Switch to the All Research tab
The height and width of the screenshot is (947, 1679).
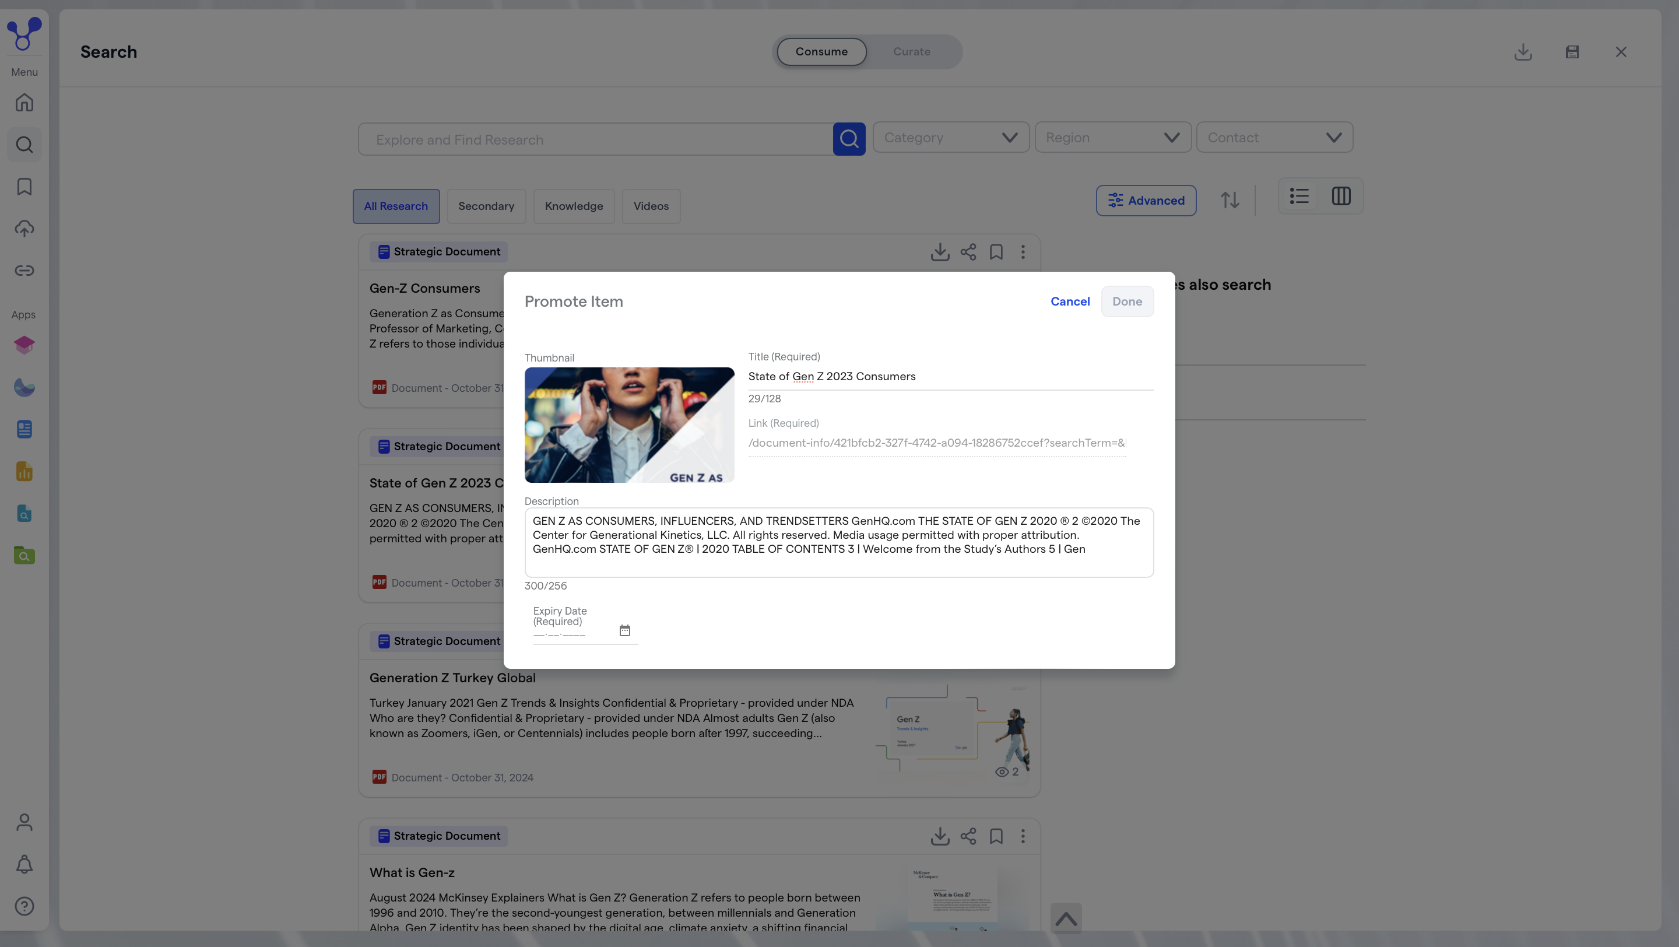pos(396,206)
